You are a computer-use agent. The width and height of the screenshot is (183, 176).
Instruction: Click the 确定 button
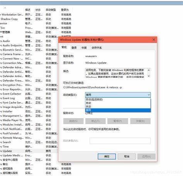tap(107, 156)
